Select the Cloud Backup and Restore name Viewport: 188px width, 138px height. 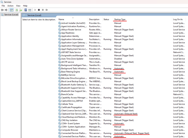click(x=74, y=117)
